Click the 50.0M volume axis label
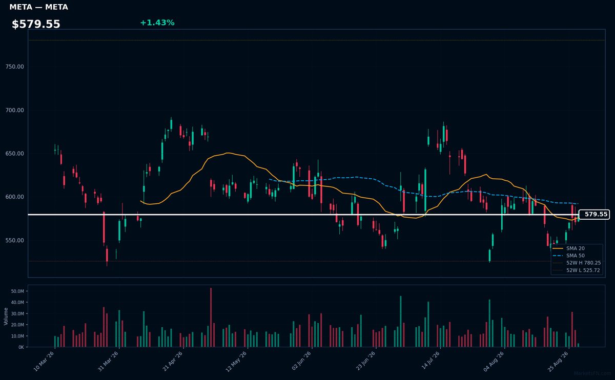This screenshot has height=380, width=615. (x=17, y=291)
